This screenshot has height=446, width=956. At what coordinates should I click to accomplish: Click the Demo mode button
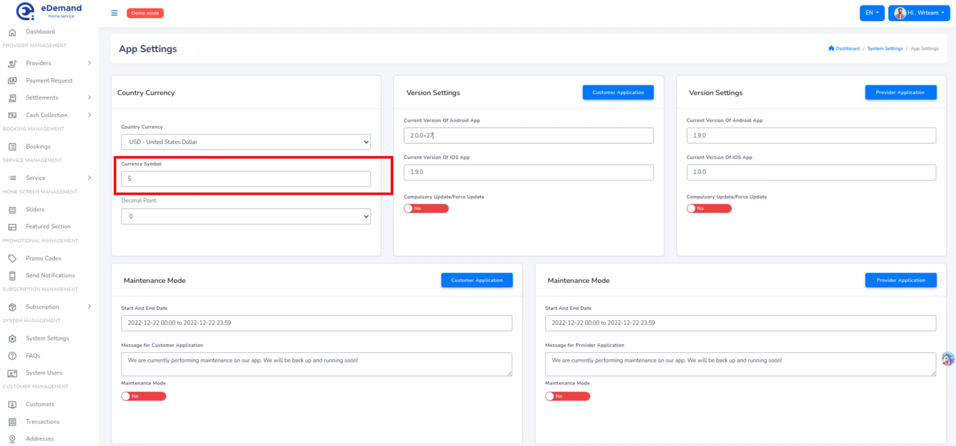tap(145, 13)
